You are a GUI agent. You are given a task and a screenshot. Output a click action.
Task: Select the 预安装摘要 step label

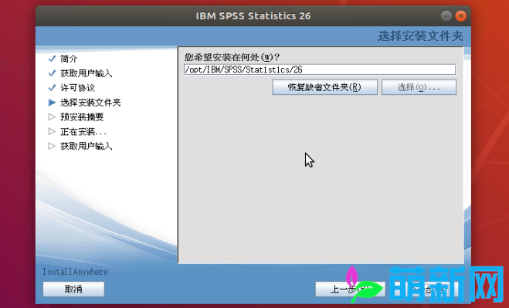pos(82,117)
